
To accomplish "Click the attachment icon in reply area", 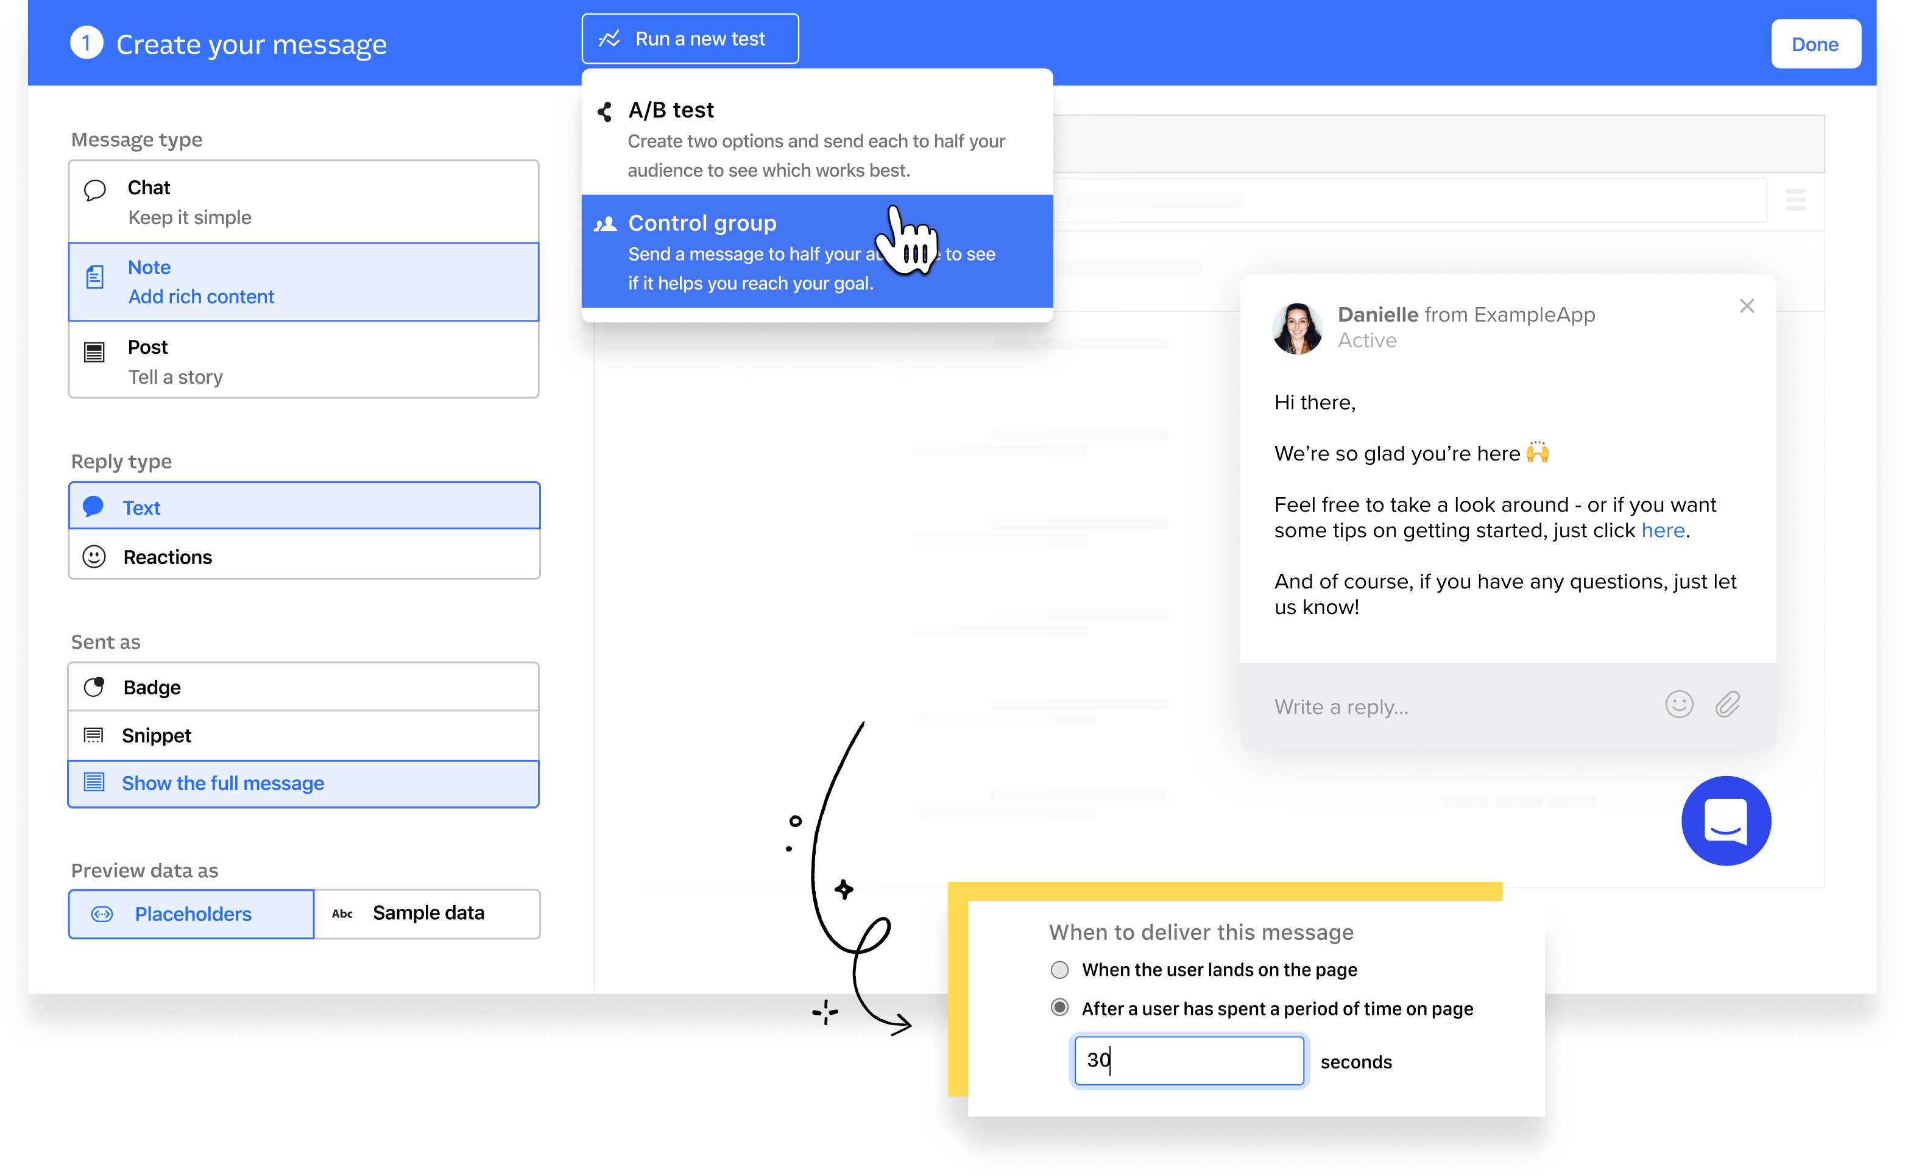I will pos(1727,705).
